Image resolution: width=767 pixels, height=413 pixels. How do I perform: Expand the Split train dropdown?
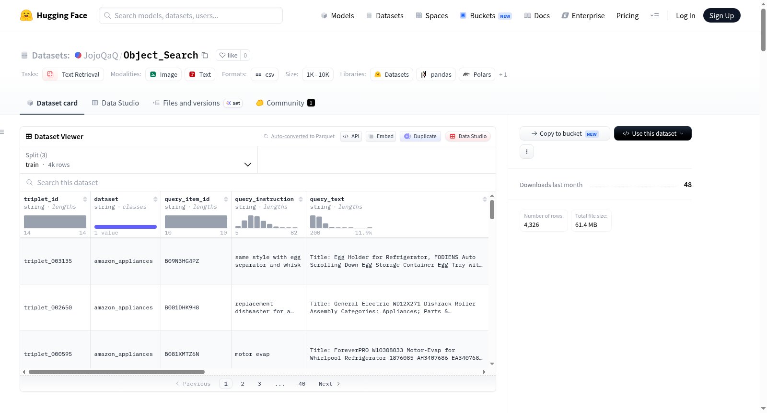tap(139, 160)
